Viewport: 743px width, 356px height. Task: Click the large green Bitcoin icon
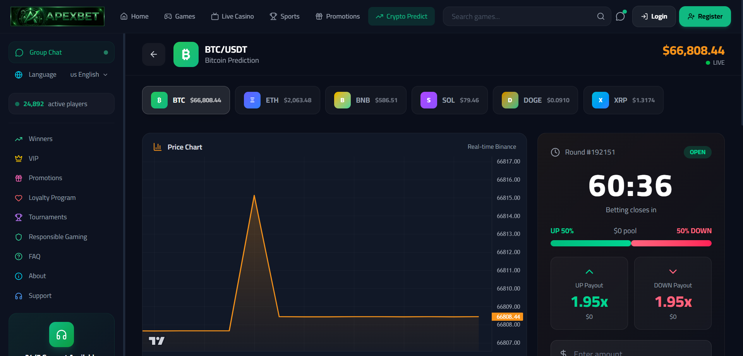(186, 54)
